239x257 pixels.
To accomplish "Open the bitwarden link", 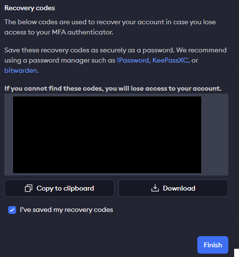I will click(x=20, y=70).
